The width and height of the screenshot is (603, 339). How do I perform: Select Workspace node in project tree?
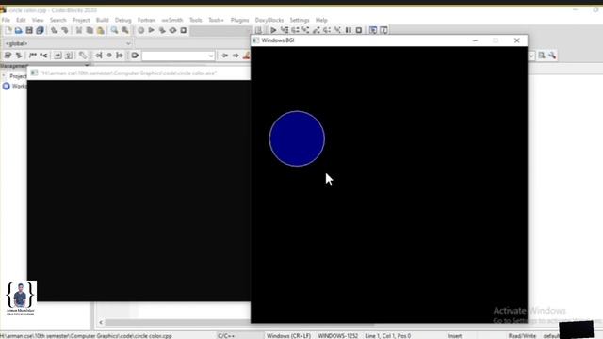point(15,86)
